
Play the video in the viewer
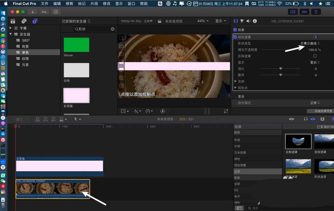click(163, 111)
